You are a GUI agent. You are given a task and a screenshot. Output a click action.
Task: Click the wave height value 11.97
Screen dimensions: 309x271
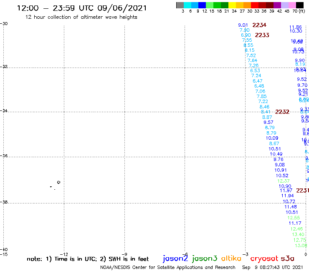coord(286,190)
